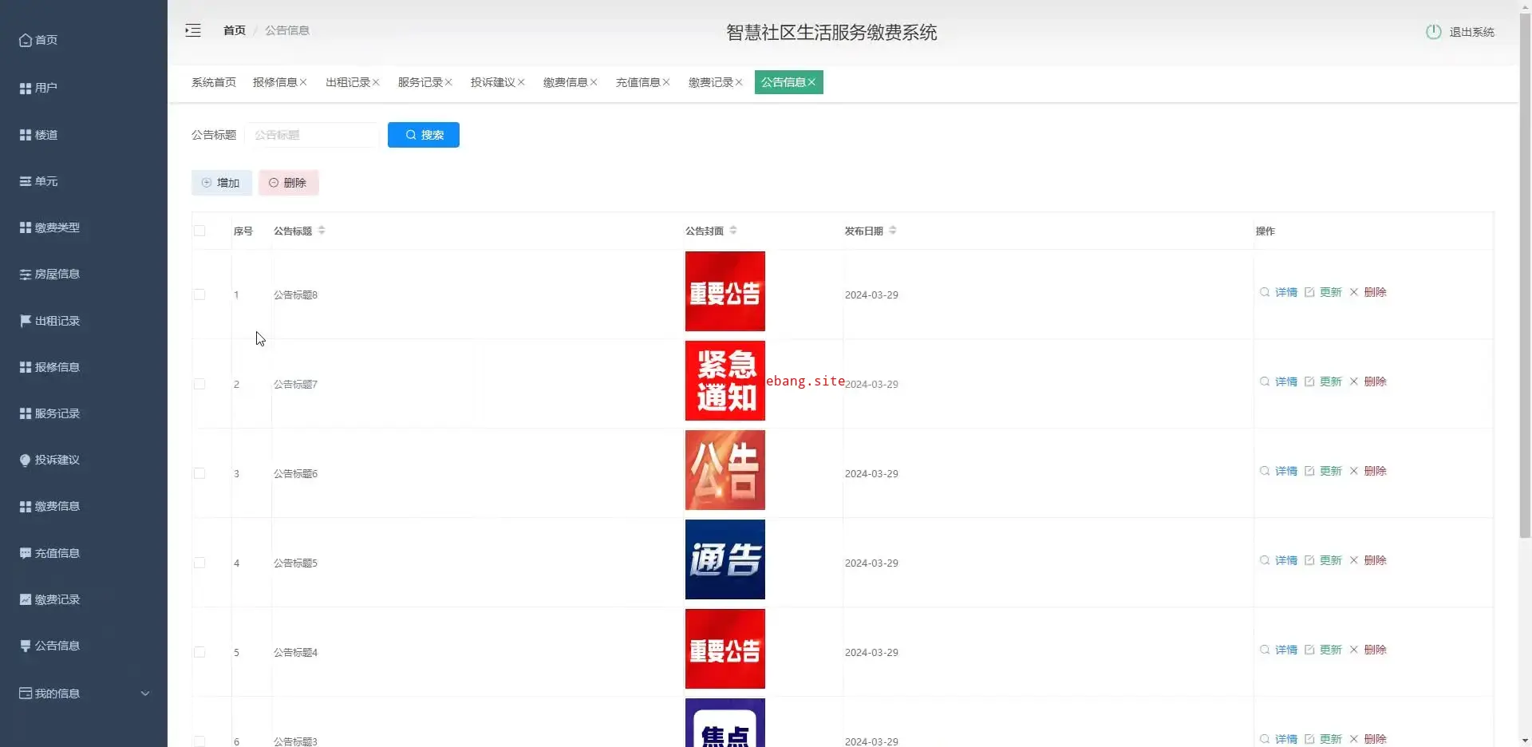Switch to the 服务记录 tab
1532x747 pixels.
[420, 82]
